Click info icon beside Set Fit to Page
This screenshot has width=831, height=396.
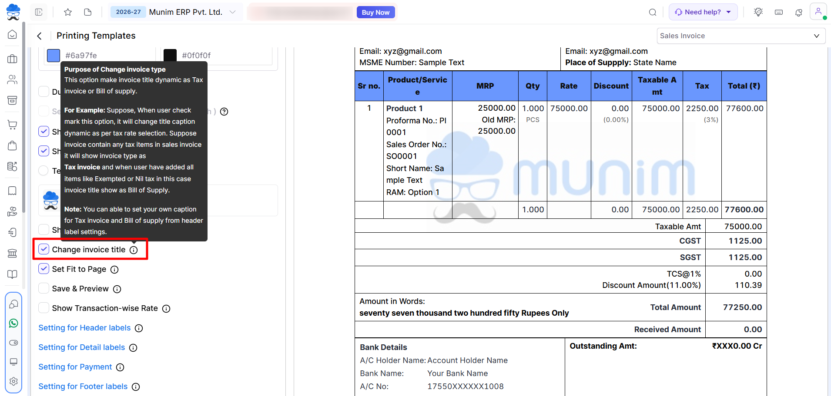pos(114,270)
